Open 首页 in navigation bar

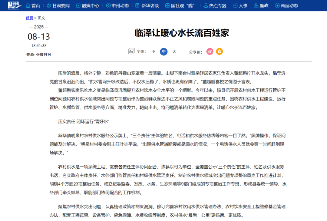click(x=36, y=6)
